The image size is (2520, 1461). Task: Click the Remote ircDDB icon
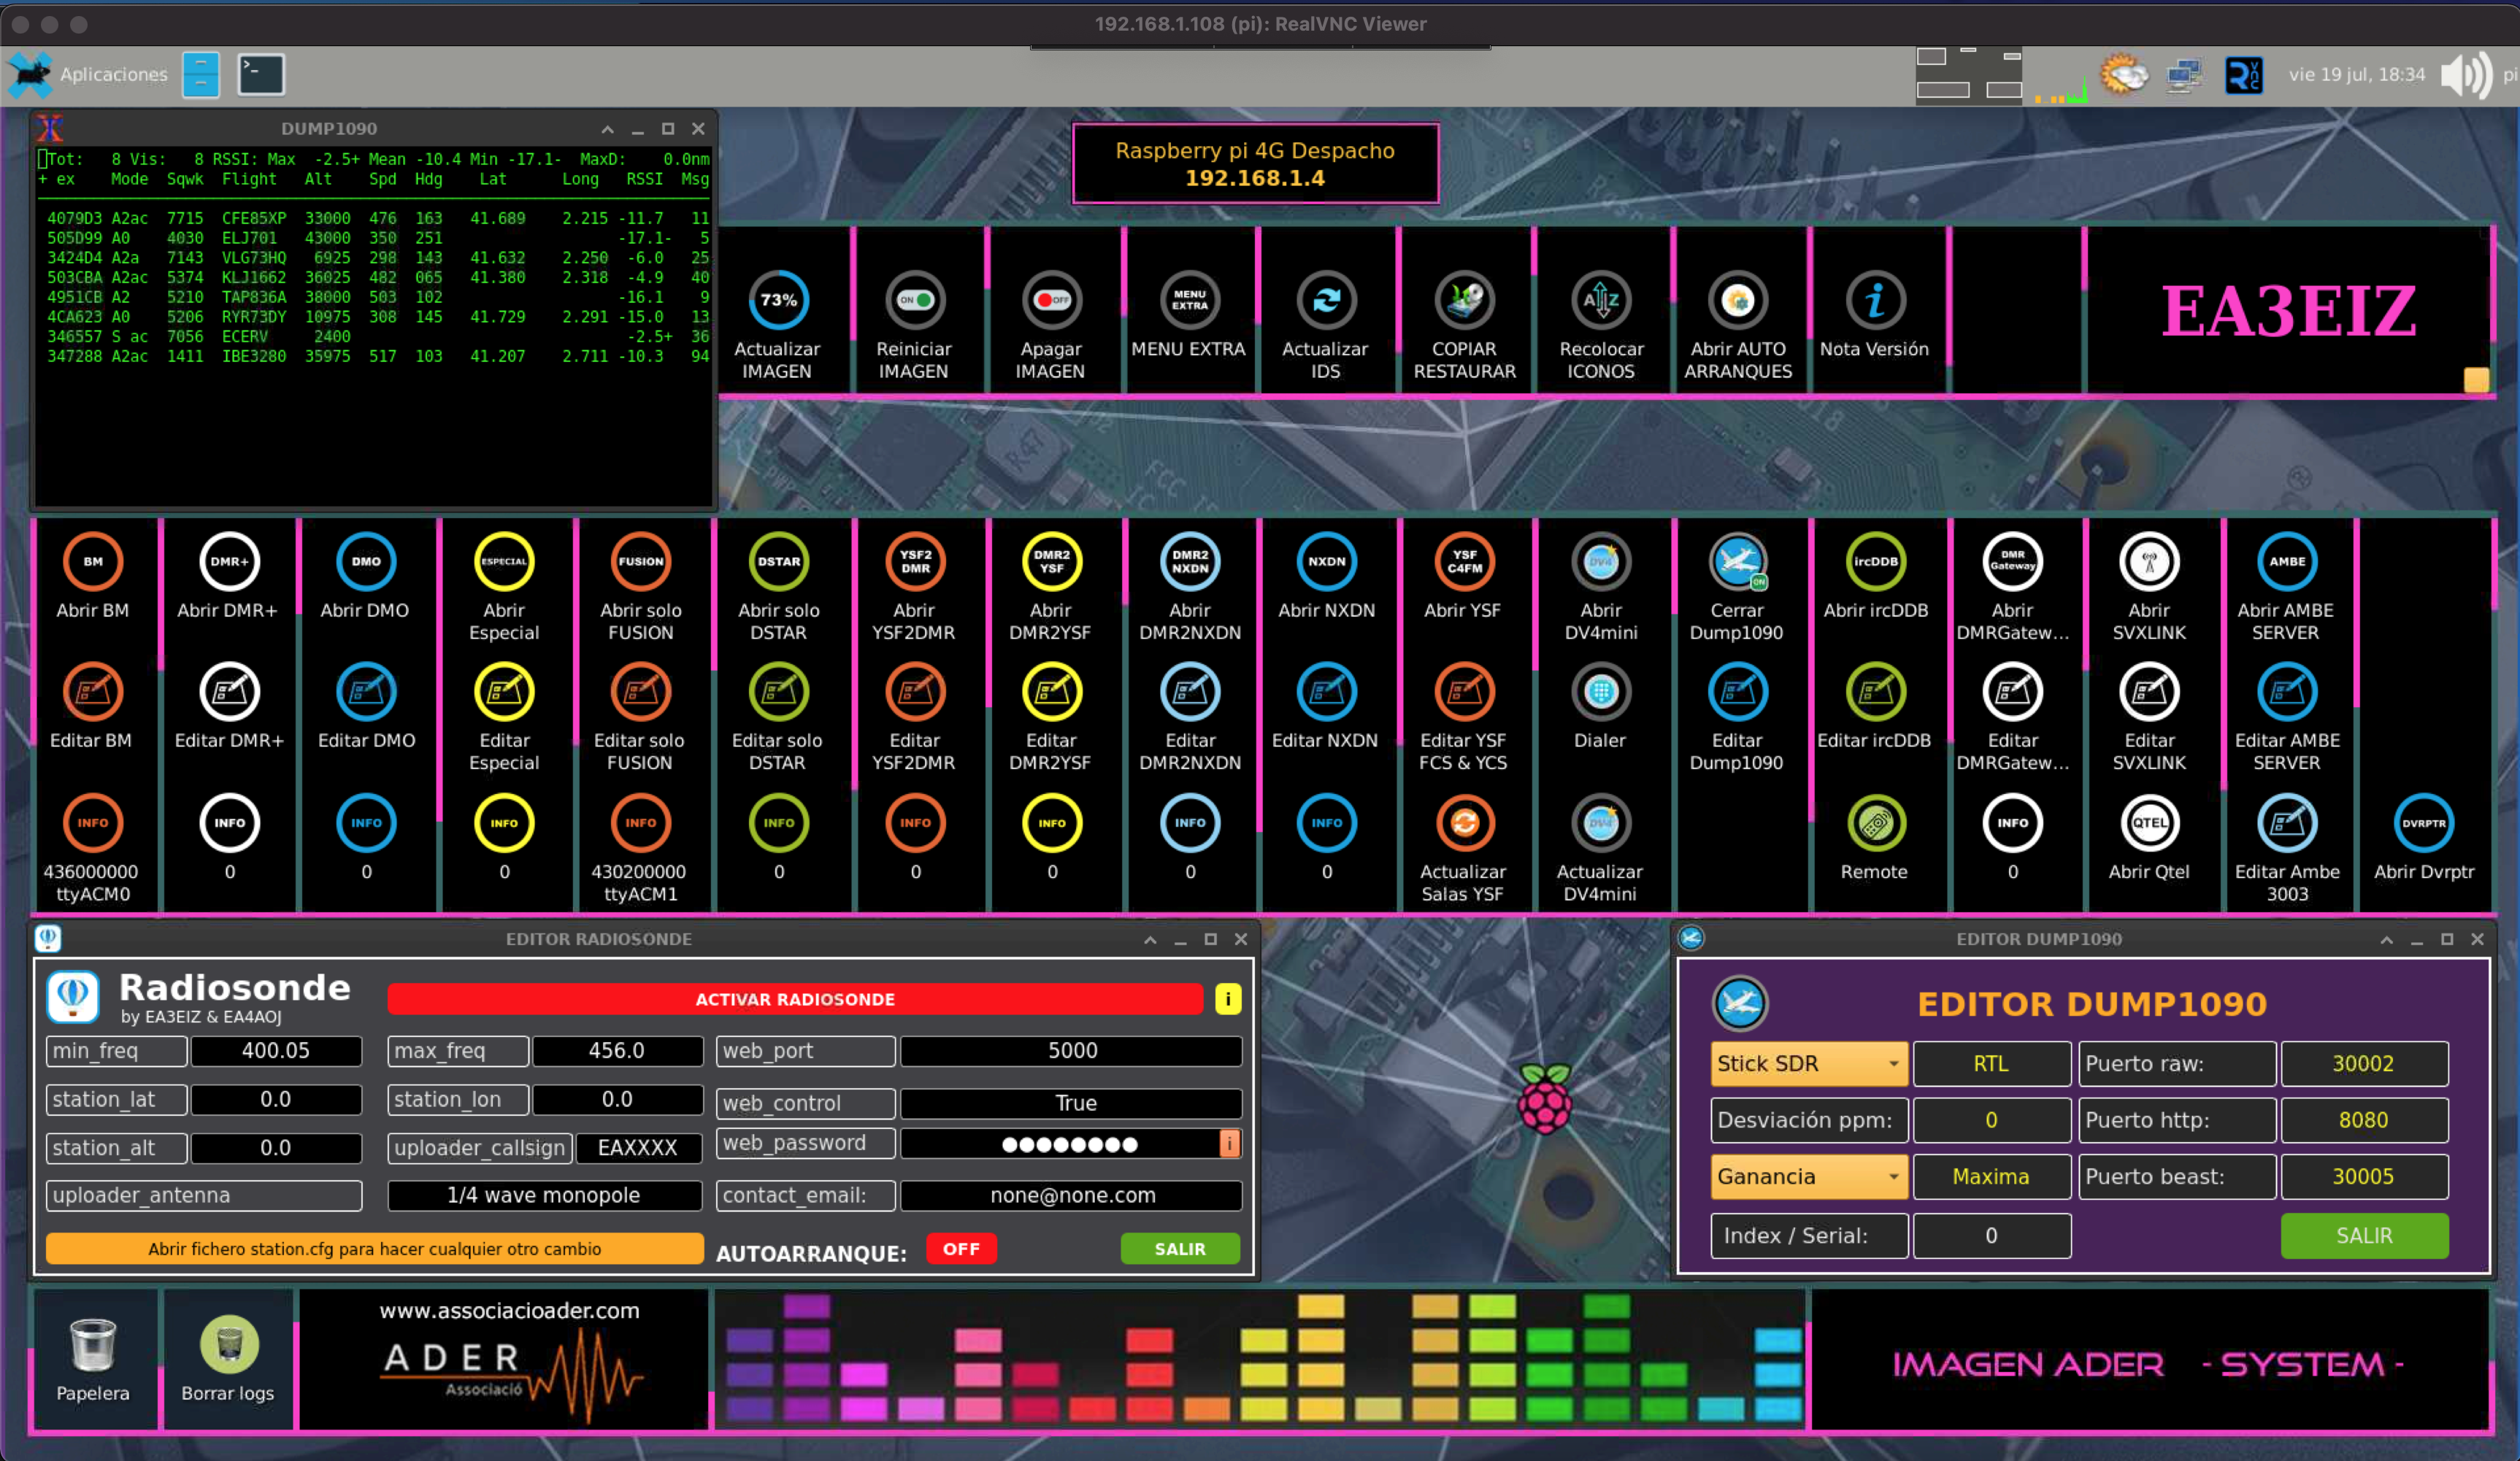[1875, 823]
